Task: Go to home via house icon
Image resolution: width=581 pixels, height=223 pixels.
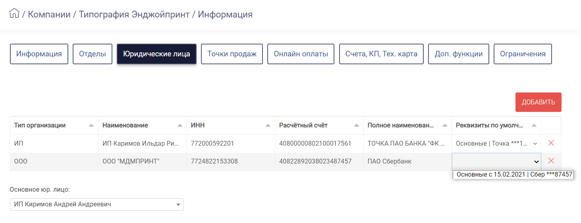Action: [14, 13]
